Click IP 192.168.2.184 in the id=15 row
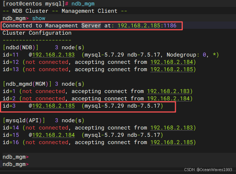The width and height of the screenshot is (236, 174). tap(53, 135)
